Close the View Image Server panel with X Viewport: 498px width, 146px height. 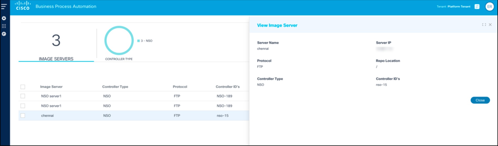490,25
